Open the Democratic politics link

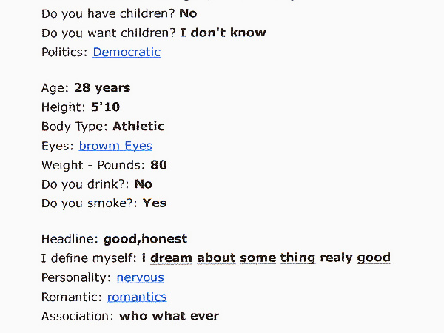tap(127, 52)
